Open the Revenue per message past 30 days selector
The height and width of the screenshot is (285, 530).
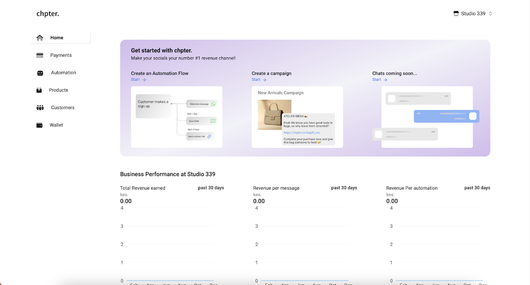tap(344, 188)
